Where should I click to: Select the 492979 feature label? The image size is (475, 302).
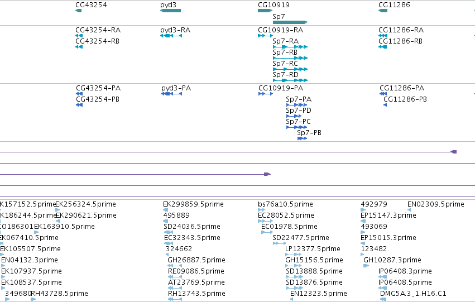coord(374,204)
